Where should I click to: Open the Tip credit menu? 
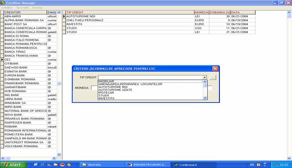coord(23,8)
